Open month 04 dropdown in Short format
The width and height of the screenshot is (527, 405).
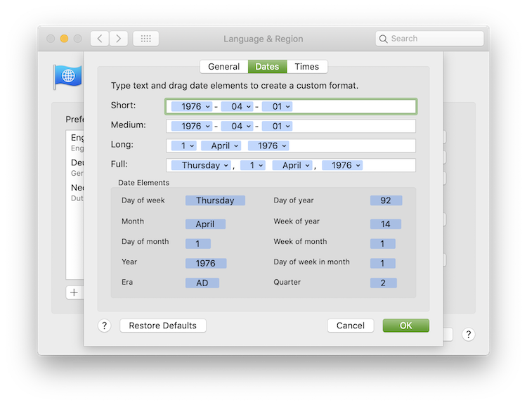[x=237, y=107]
